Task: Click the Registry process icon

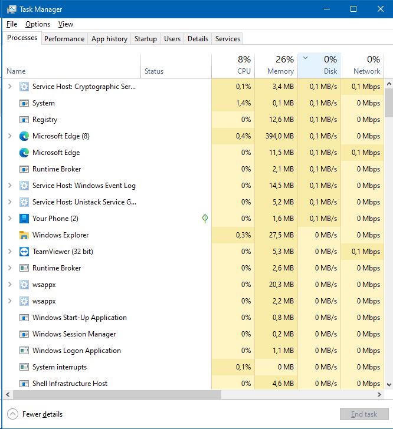Action: (24, 120)
